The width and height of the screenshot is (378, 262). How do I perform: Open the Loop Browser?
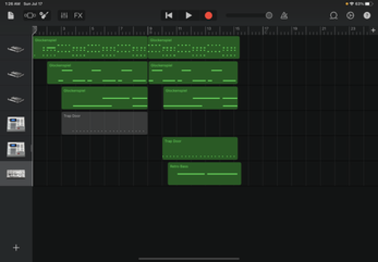tap(333, 16)
